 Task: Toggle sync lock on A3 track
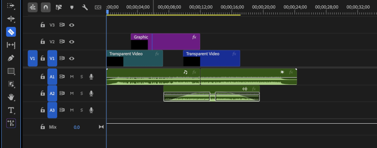click(x=62, y=110)
